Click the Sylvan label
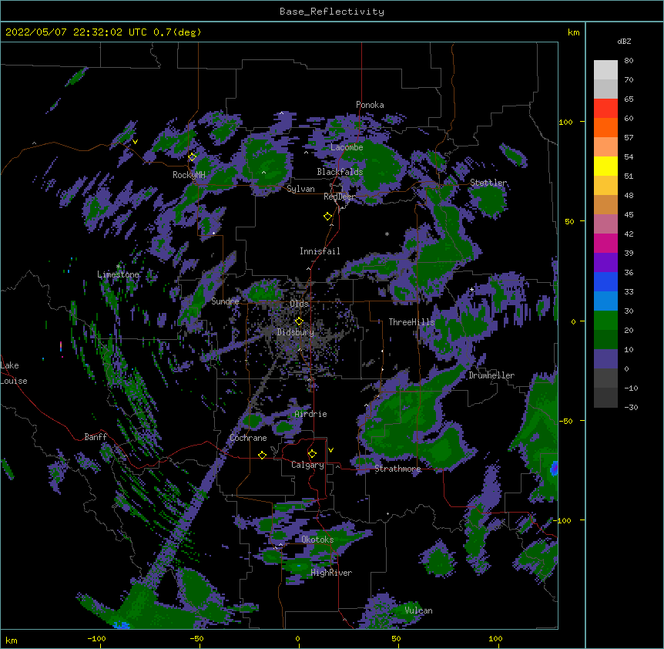 click(300, 189)
